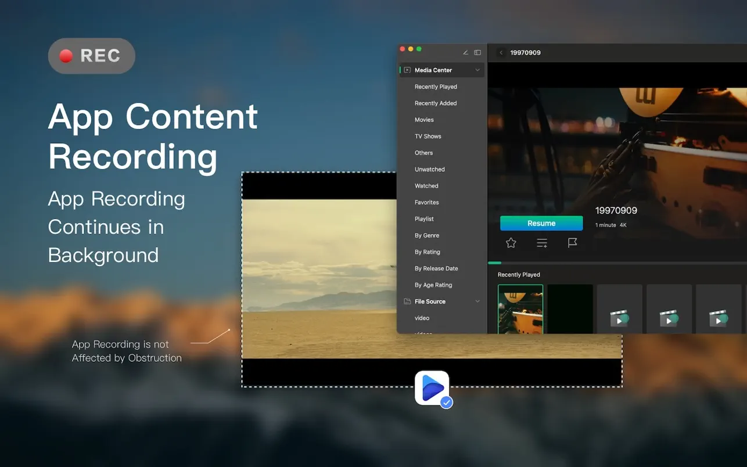
Task: Open Recently Played in sidebar
Action: [x=436, y=87]
